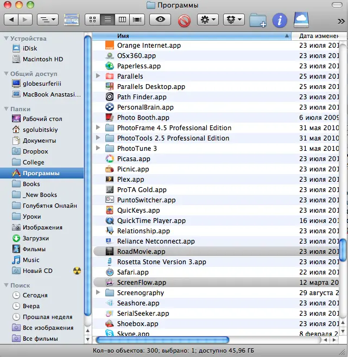Collapse the Устройства sidebar section

7,38
